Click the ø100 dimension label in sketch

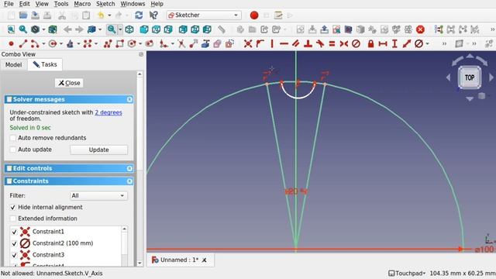pos(484,250)
